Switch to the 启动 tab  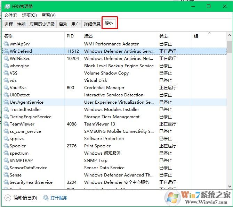click(63, 24)
